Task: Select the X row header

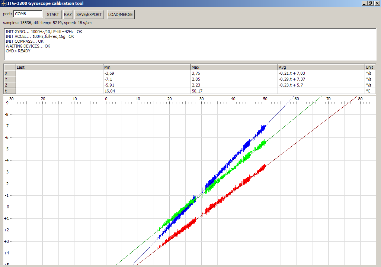Action: tap(10, 73)
